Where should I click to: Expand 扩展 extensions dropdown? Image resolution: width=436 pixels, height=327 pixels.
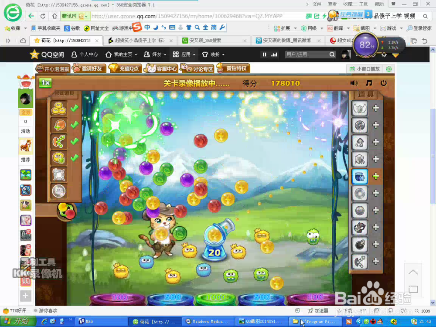(x=285, y=28)
